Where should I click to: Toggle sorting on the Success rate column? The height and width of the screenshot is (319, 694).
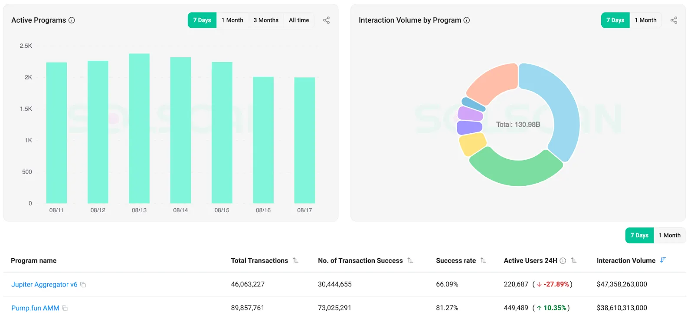tap(483, 260)
